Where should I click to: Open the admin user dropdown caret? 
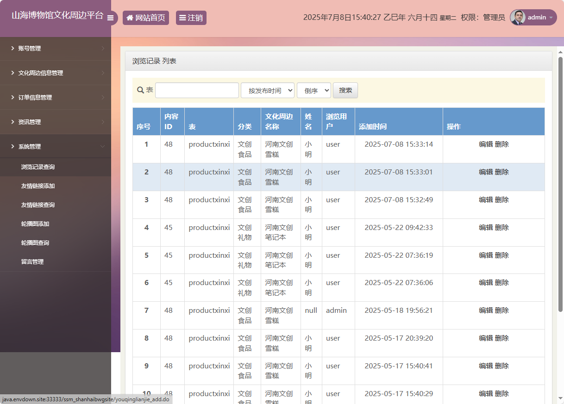(551, 18)
